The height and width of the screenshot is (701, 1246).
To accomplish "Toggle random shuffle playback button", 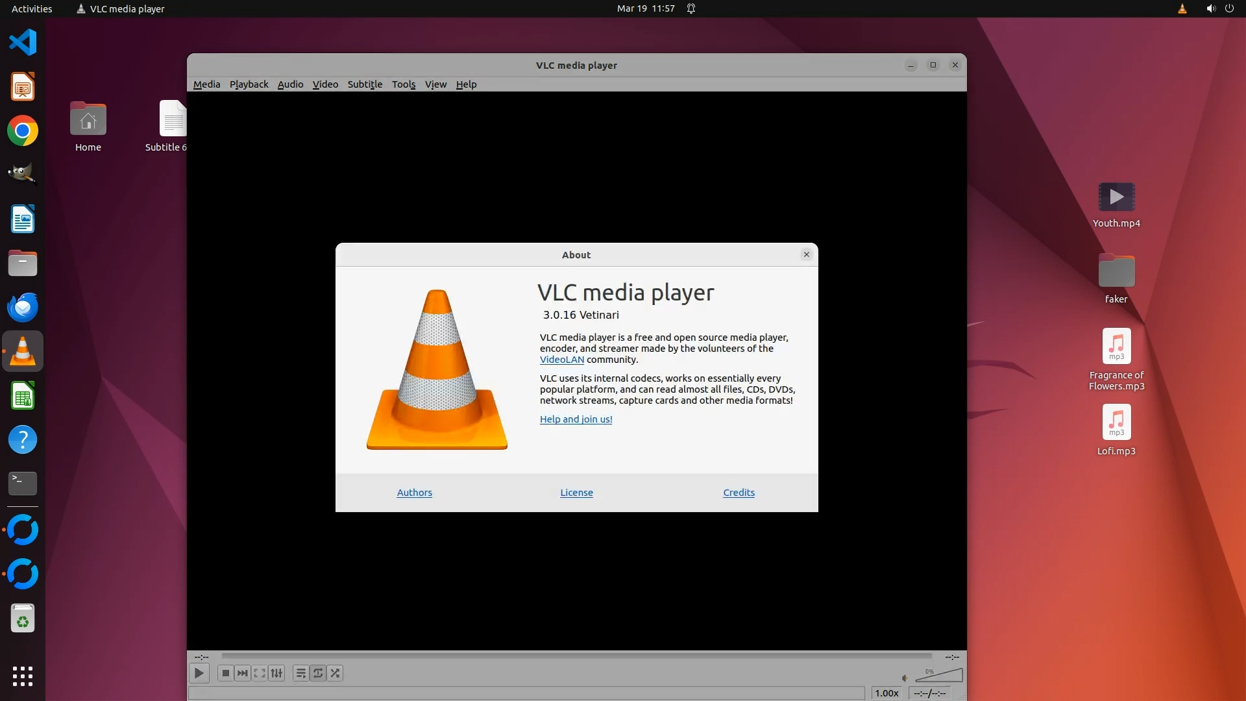I will pyautogui.click(x=335, y=673).
